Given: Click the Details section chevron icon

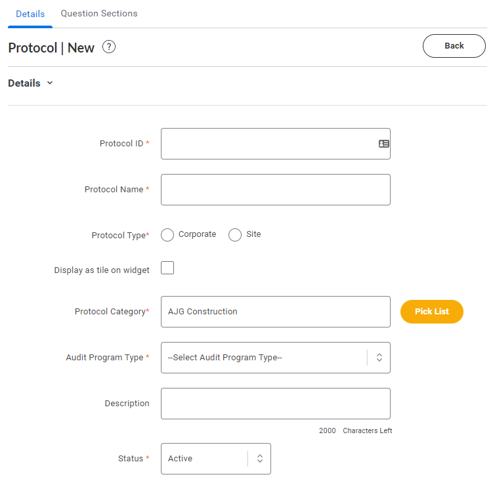Looking at the screenshot, I should [x=50, y=83].
